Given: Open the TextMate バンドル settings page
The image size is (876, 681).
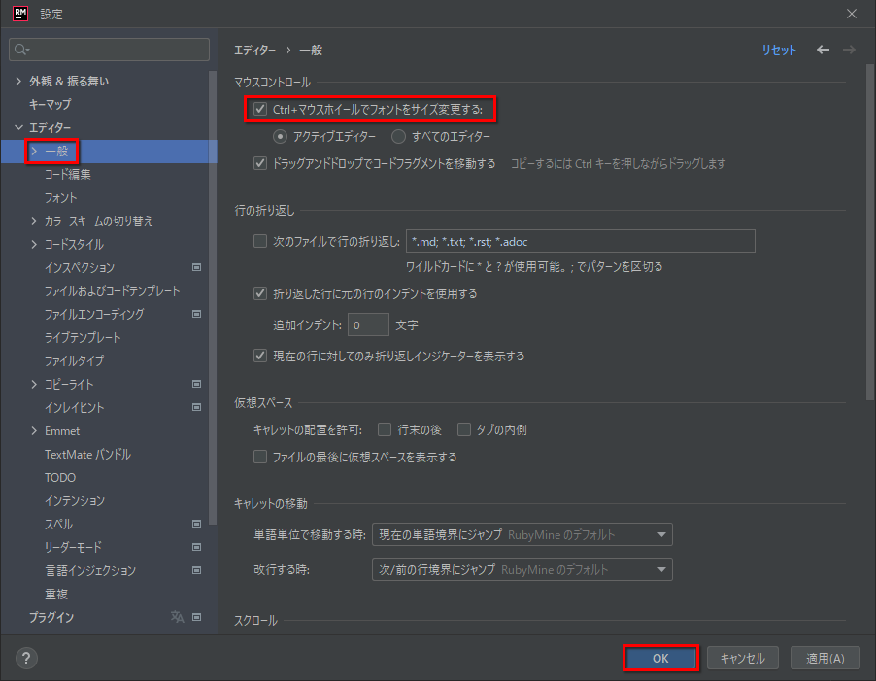Looking at the screenshot, I should point(87,455).
